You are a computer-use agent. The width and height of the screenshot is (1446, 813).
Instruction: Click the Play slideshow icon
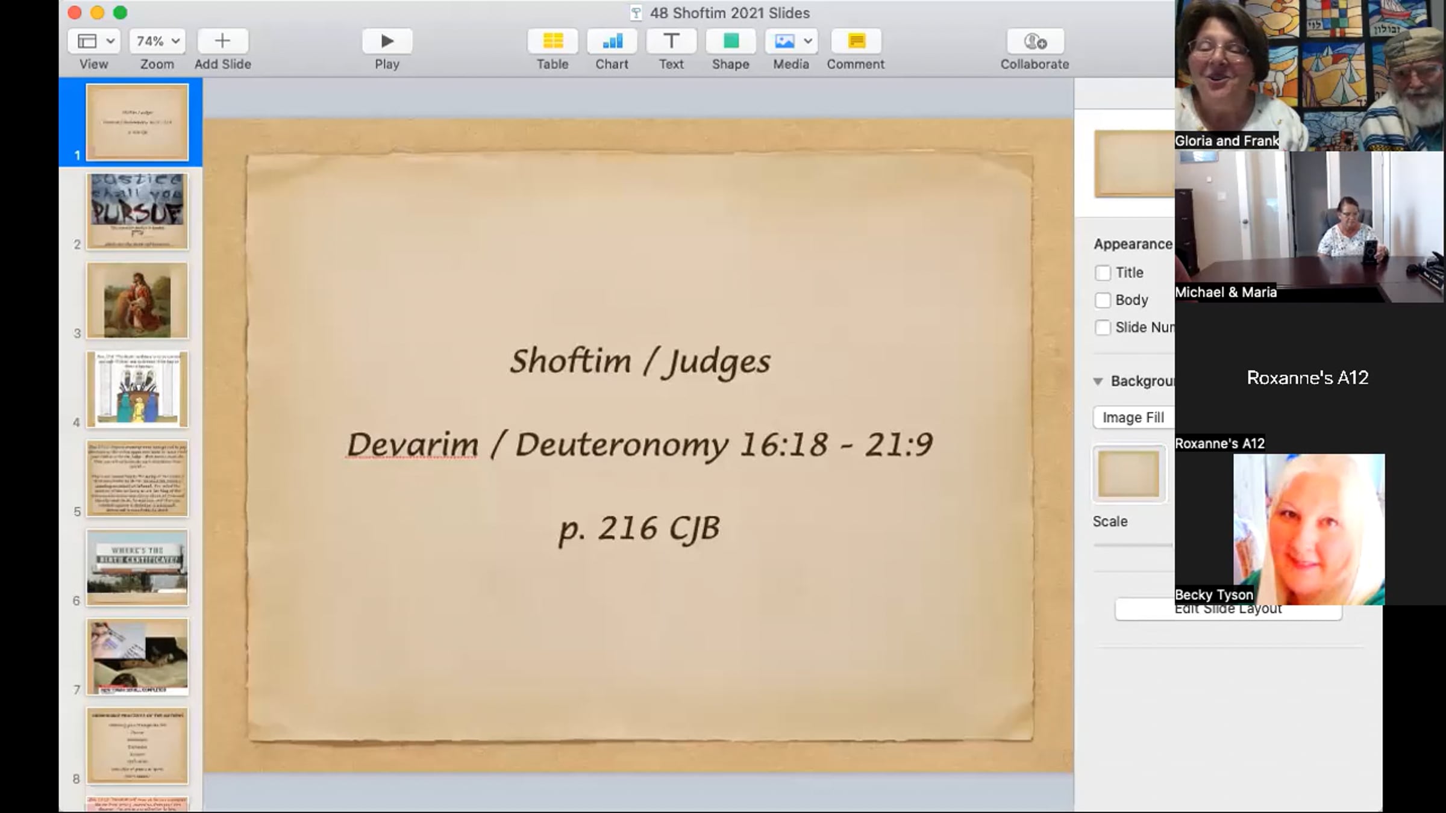387,41
